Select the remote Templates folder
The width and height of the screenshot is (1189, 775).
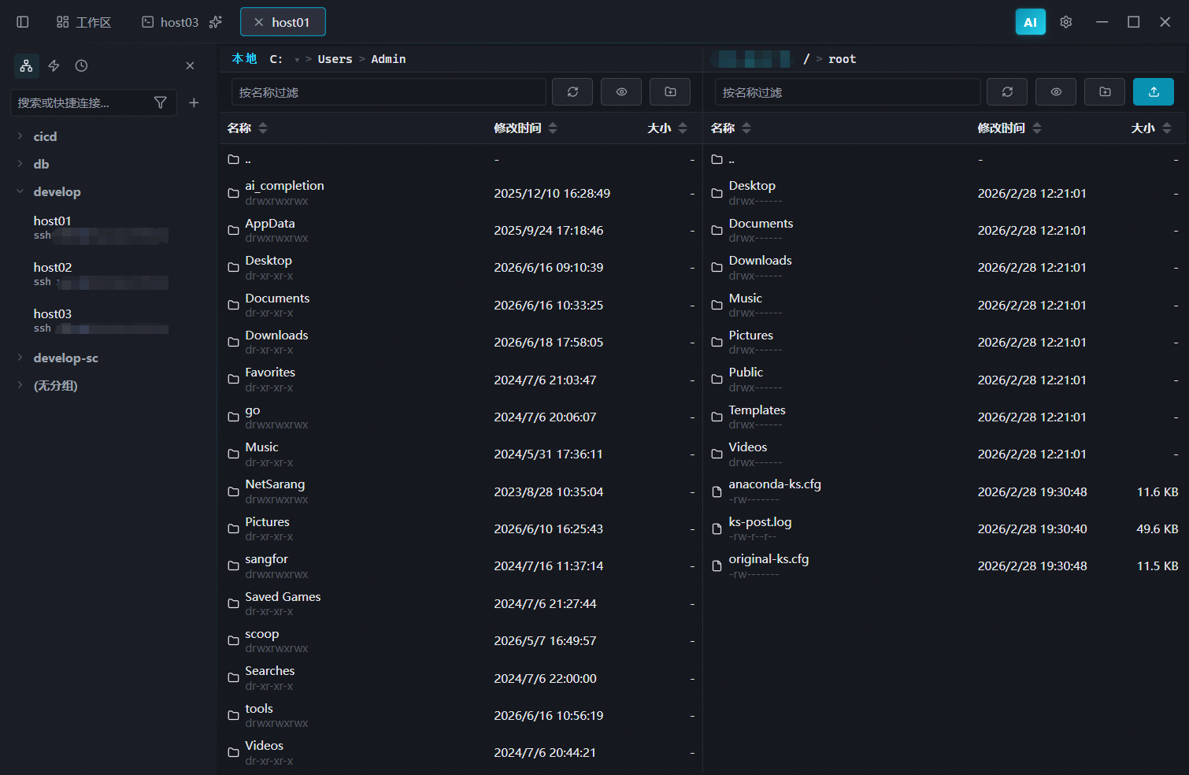click(x=945, y=417)
